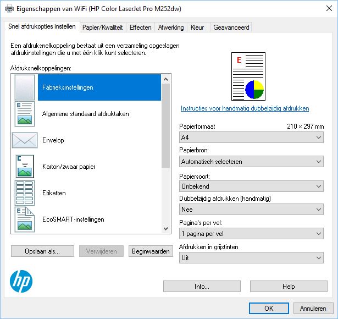Pick the Etiketten shortcut

(x=99, y=193)
